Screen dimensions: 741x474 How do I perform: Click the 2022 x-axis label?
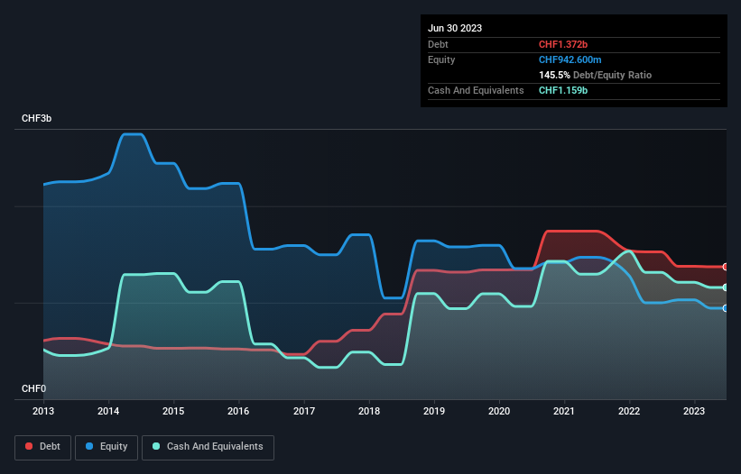point(629,411)
